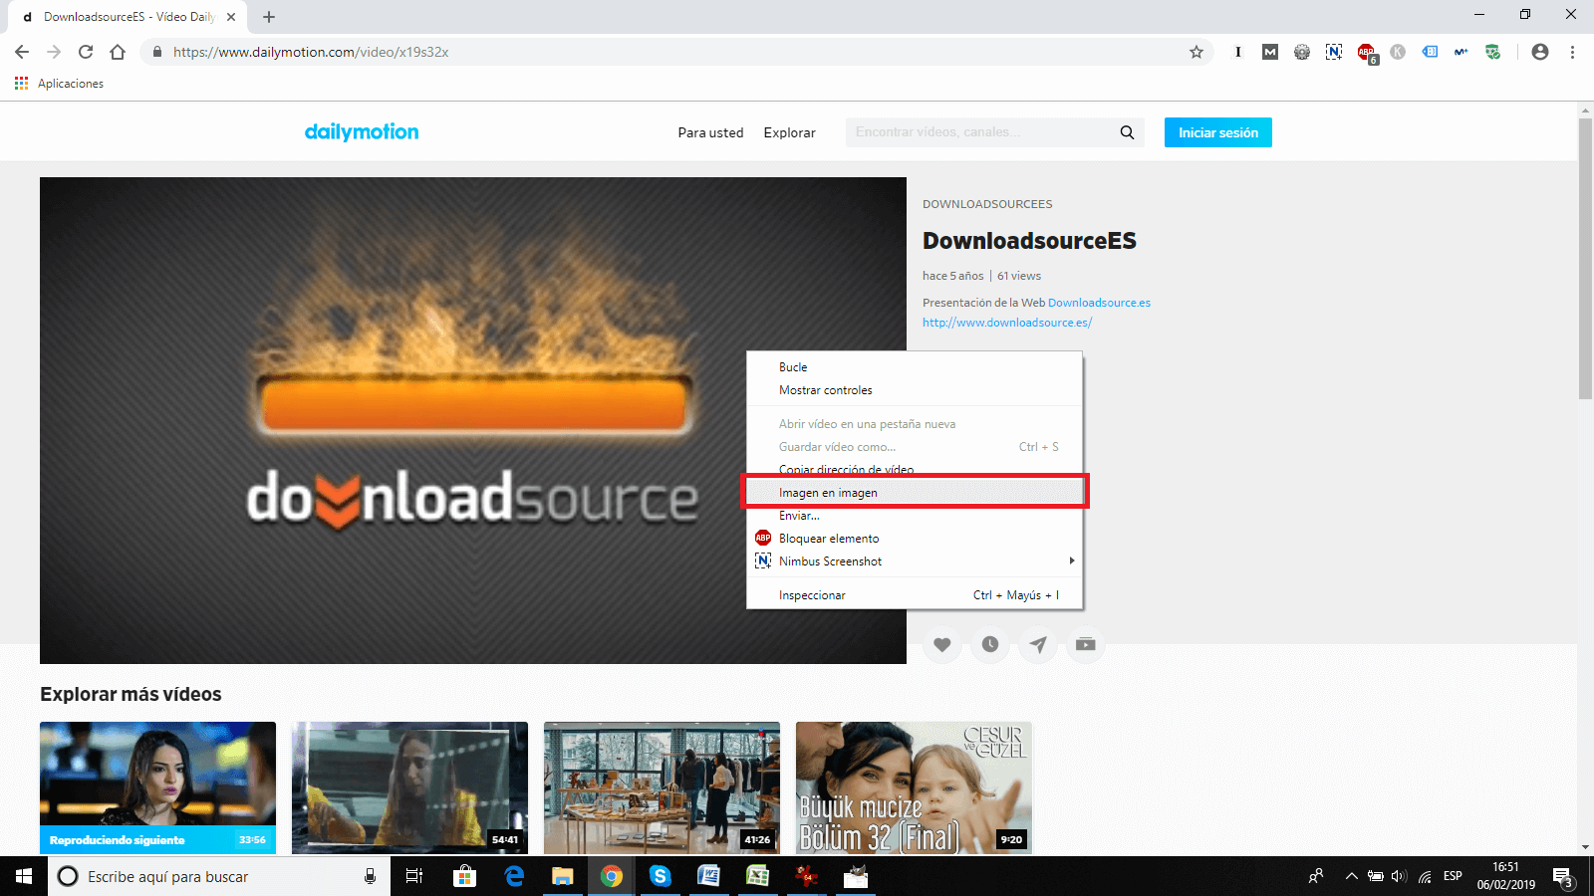Click the video search input field
Screen dimensions: 1594x896
pos(981,132)
